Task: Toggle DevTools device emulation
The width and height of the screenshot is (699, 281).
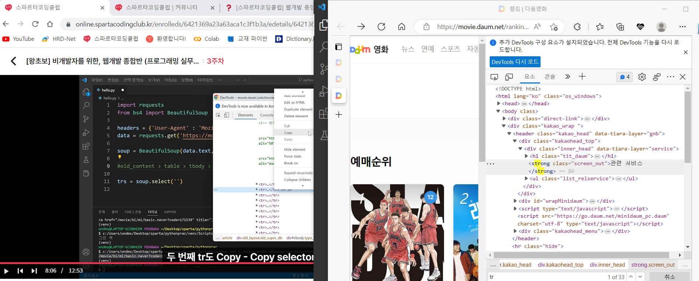Action: click(509, 77)
